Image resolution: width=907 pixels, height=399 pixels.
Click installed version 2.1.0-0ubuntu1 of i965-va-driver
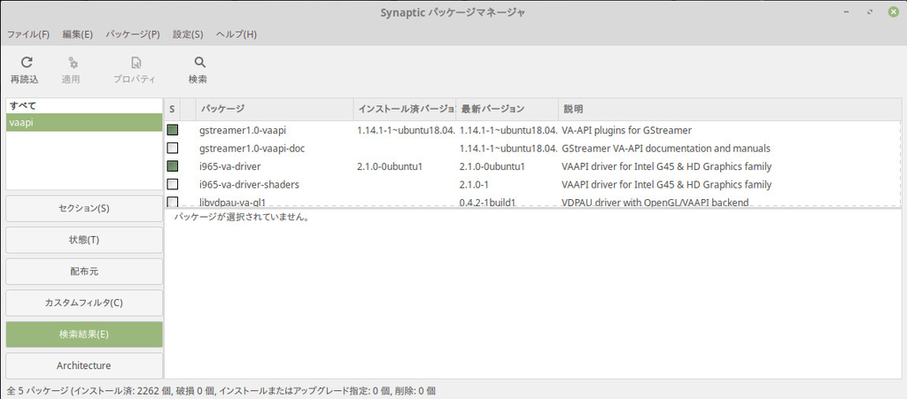391,166
